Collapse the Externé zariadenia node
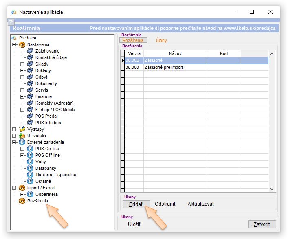 (14, 142)
